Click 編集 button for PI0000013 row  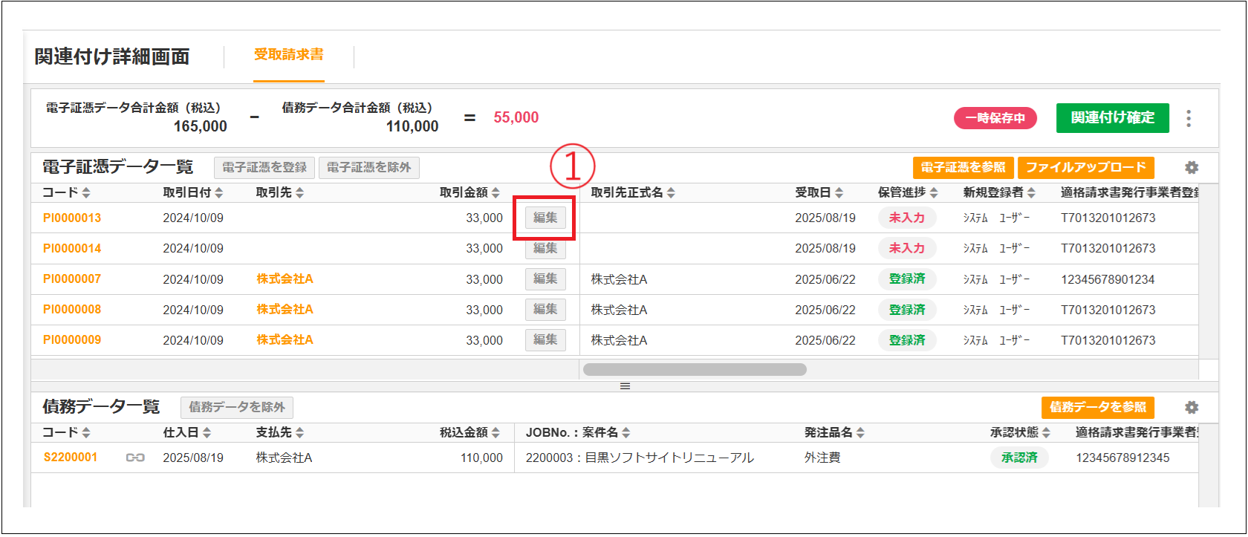pos(545,218)
